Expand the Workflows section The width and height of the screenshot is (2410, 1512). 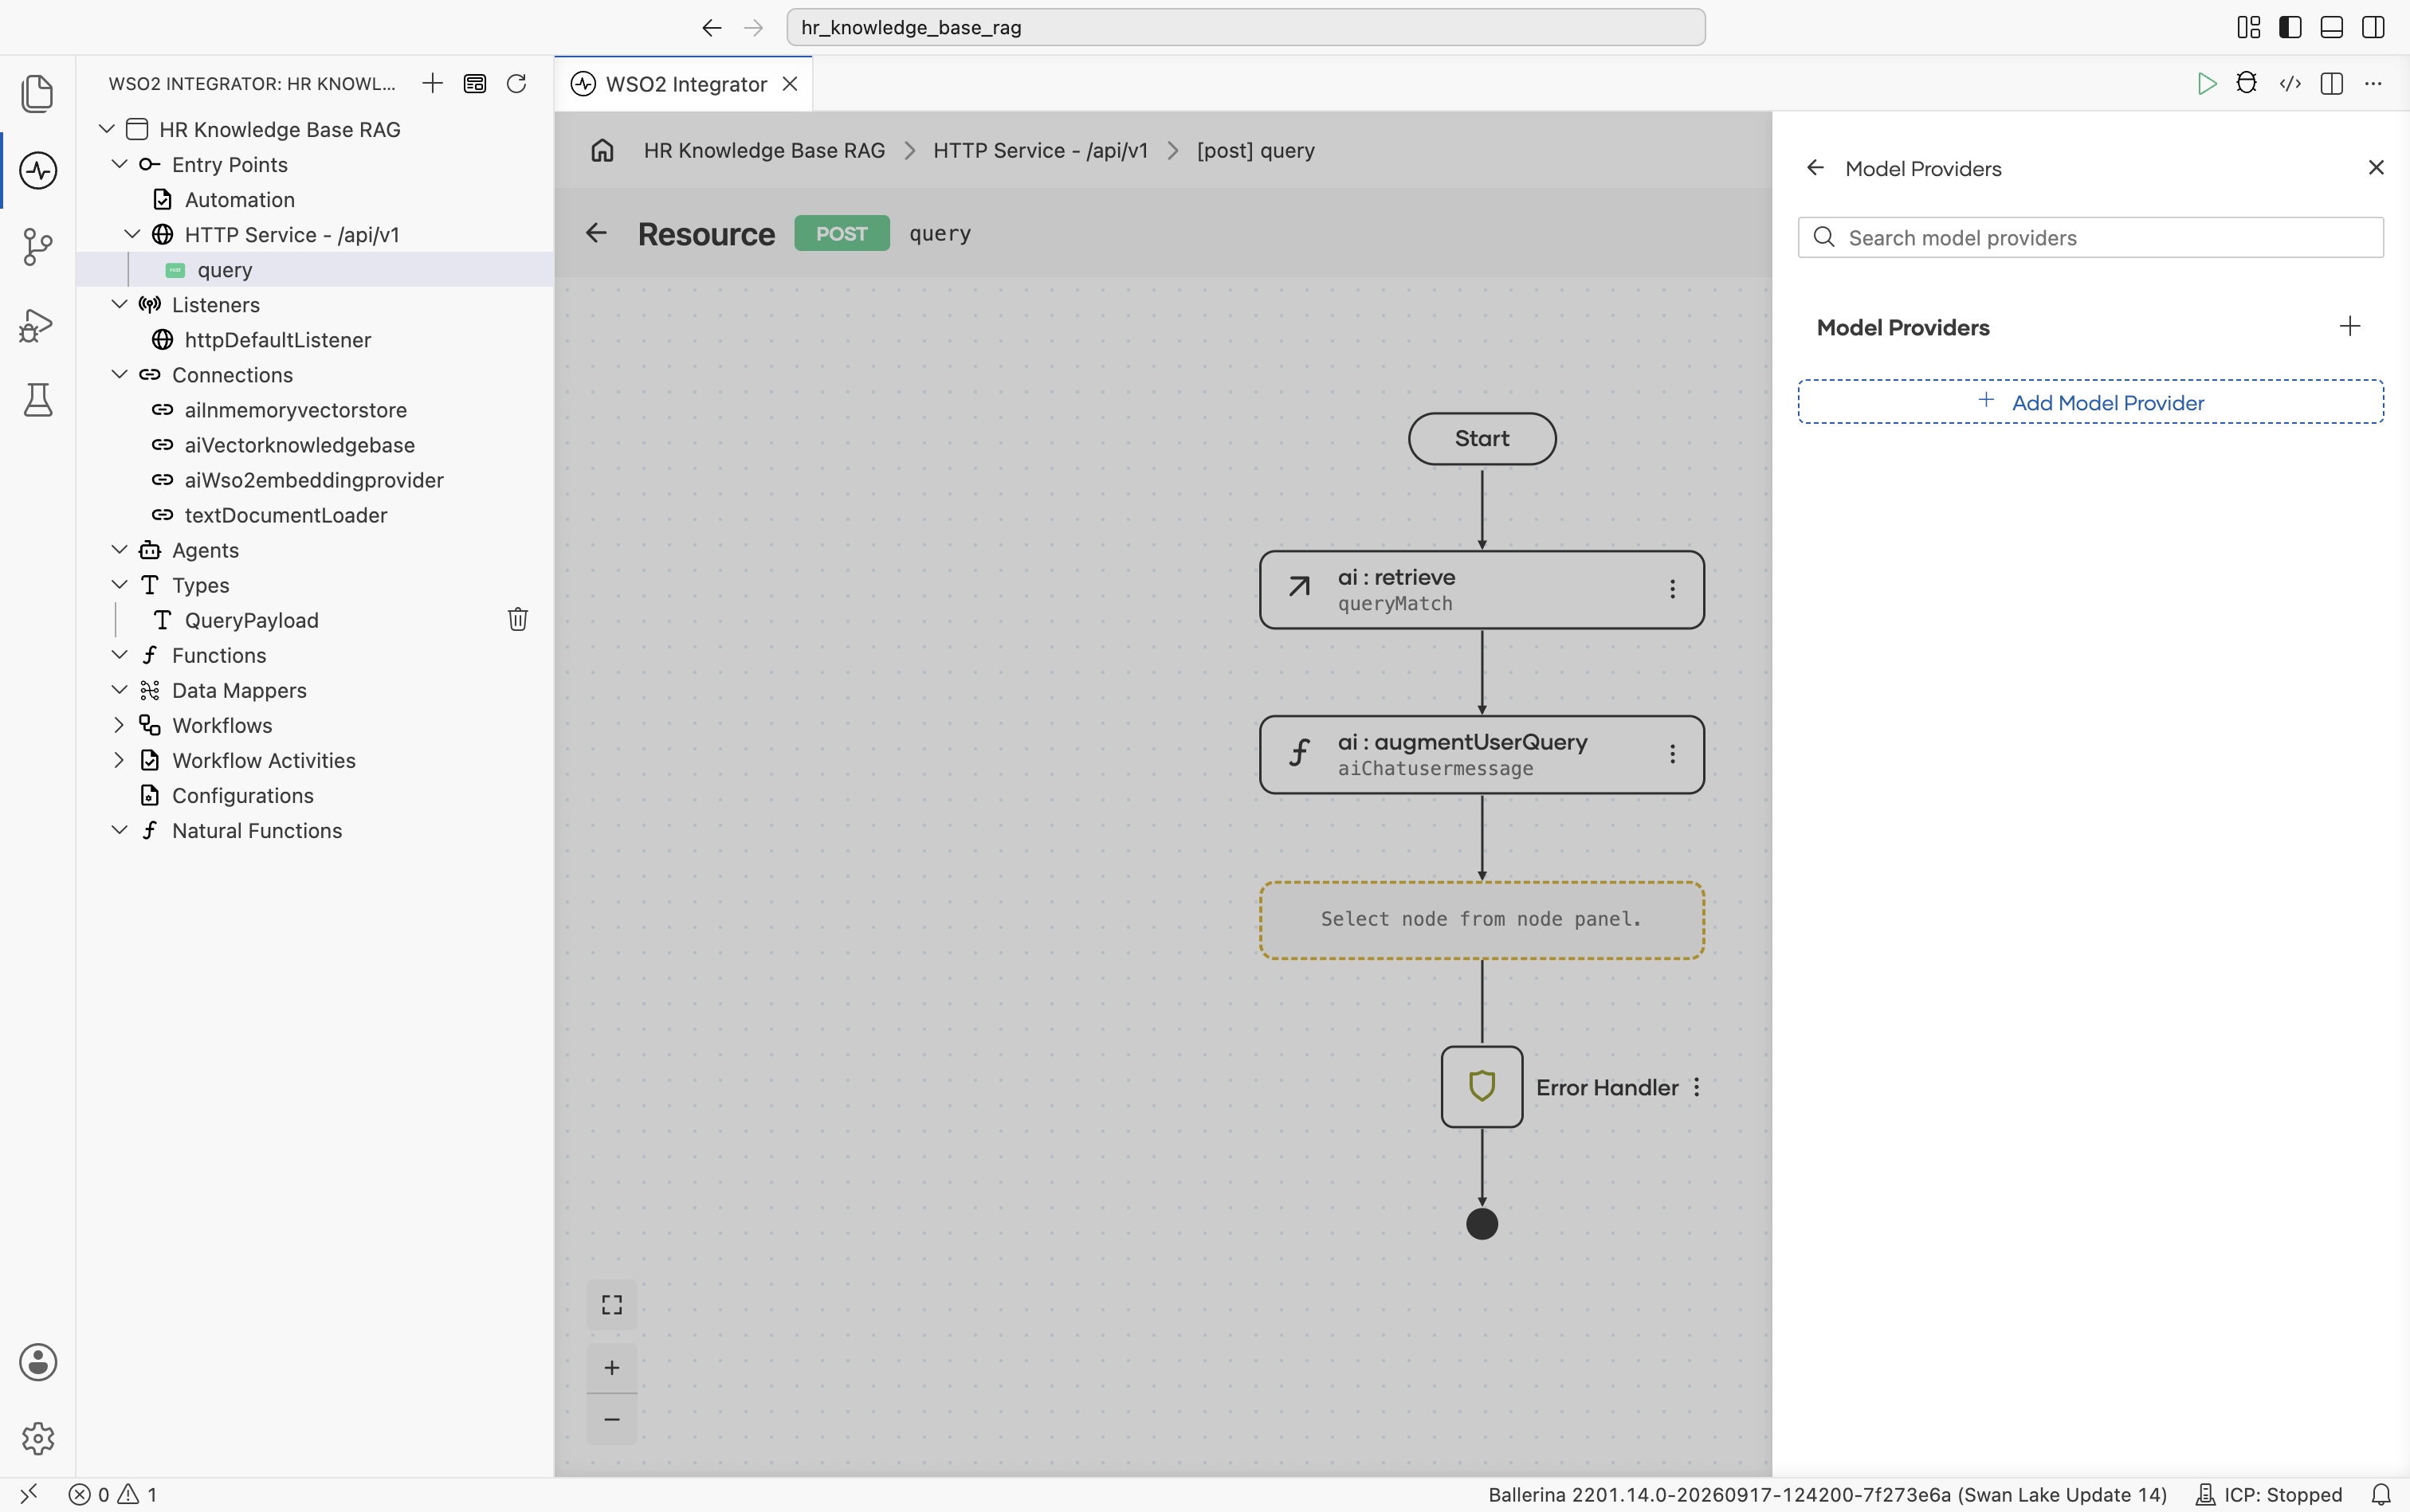(x=119, y=725)
